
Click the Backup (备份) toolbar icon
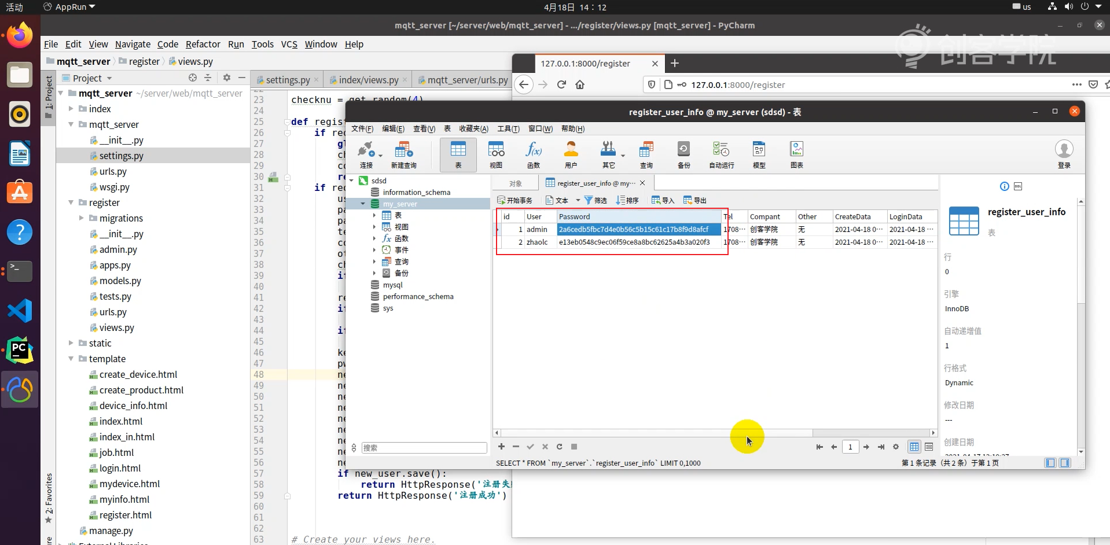tap(684, 154)
